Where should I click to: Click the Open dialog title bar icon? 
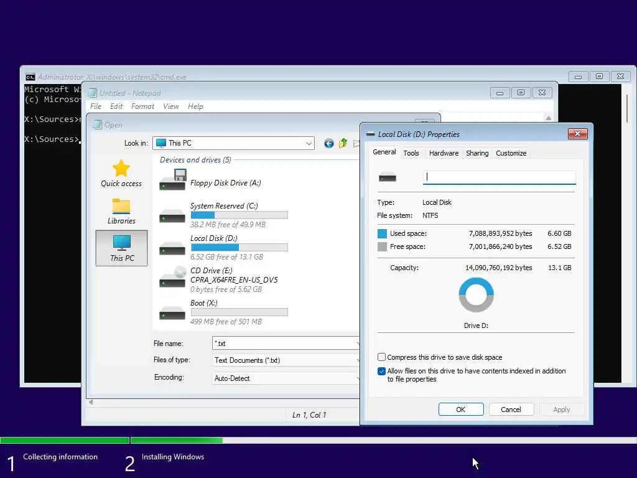(97, 124)
